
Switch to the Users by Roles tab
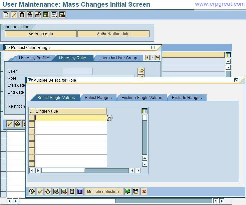click(x=73, y=58)
